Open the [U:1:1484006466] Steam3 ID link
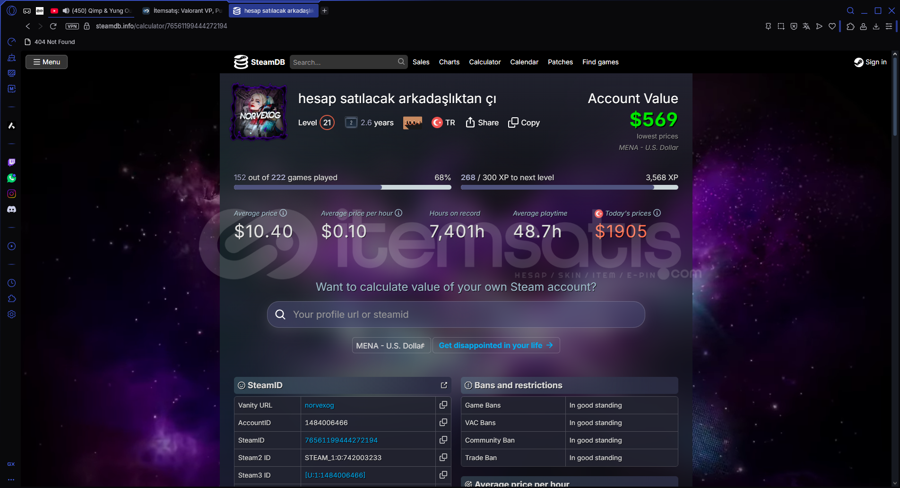The height and width of the screenshot is (488, 900). (335, 475)
